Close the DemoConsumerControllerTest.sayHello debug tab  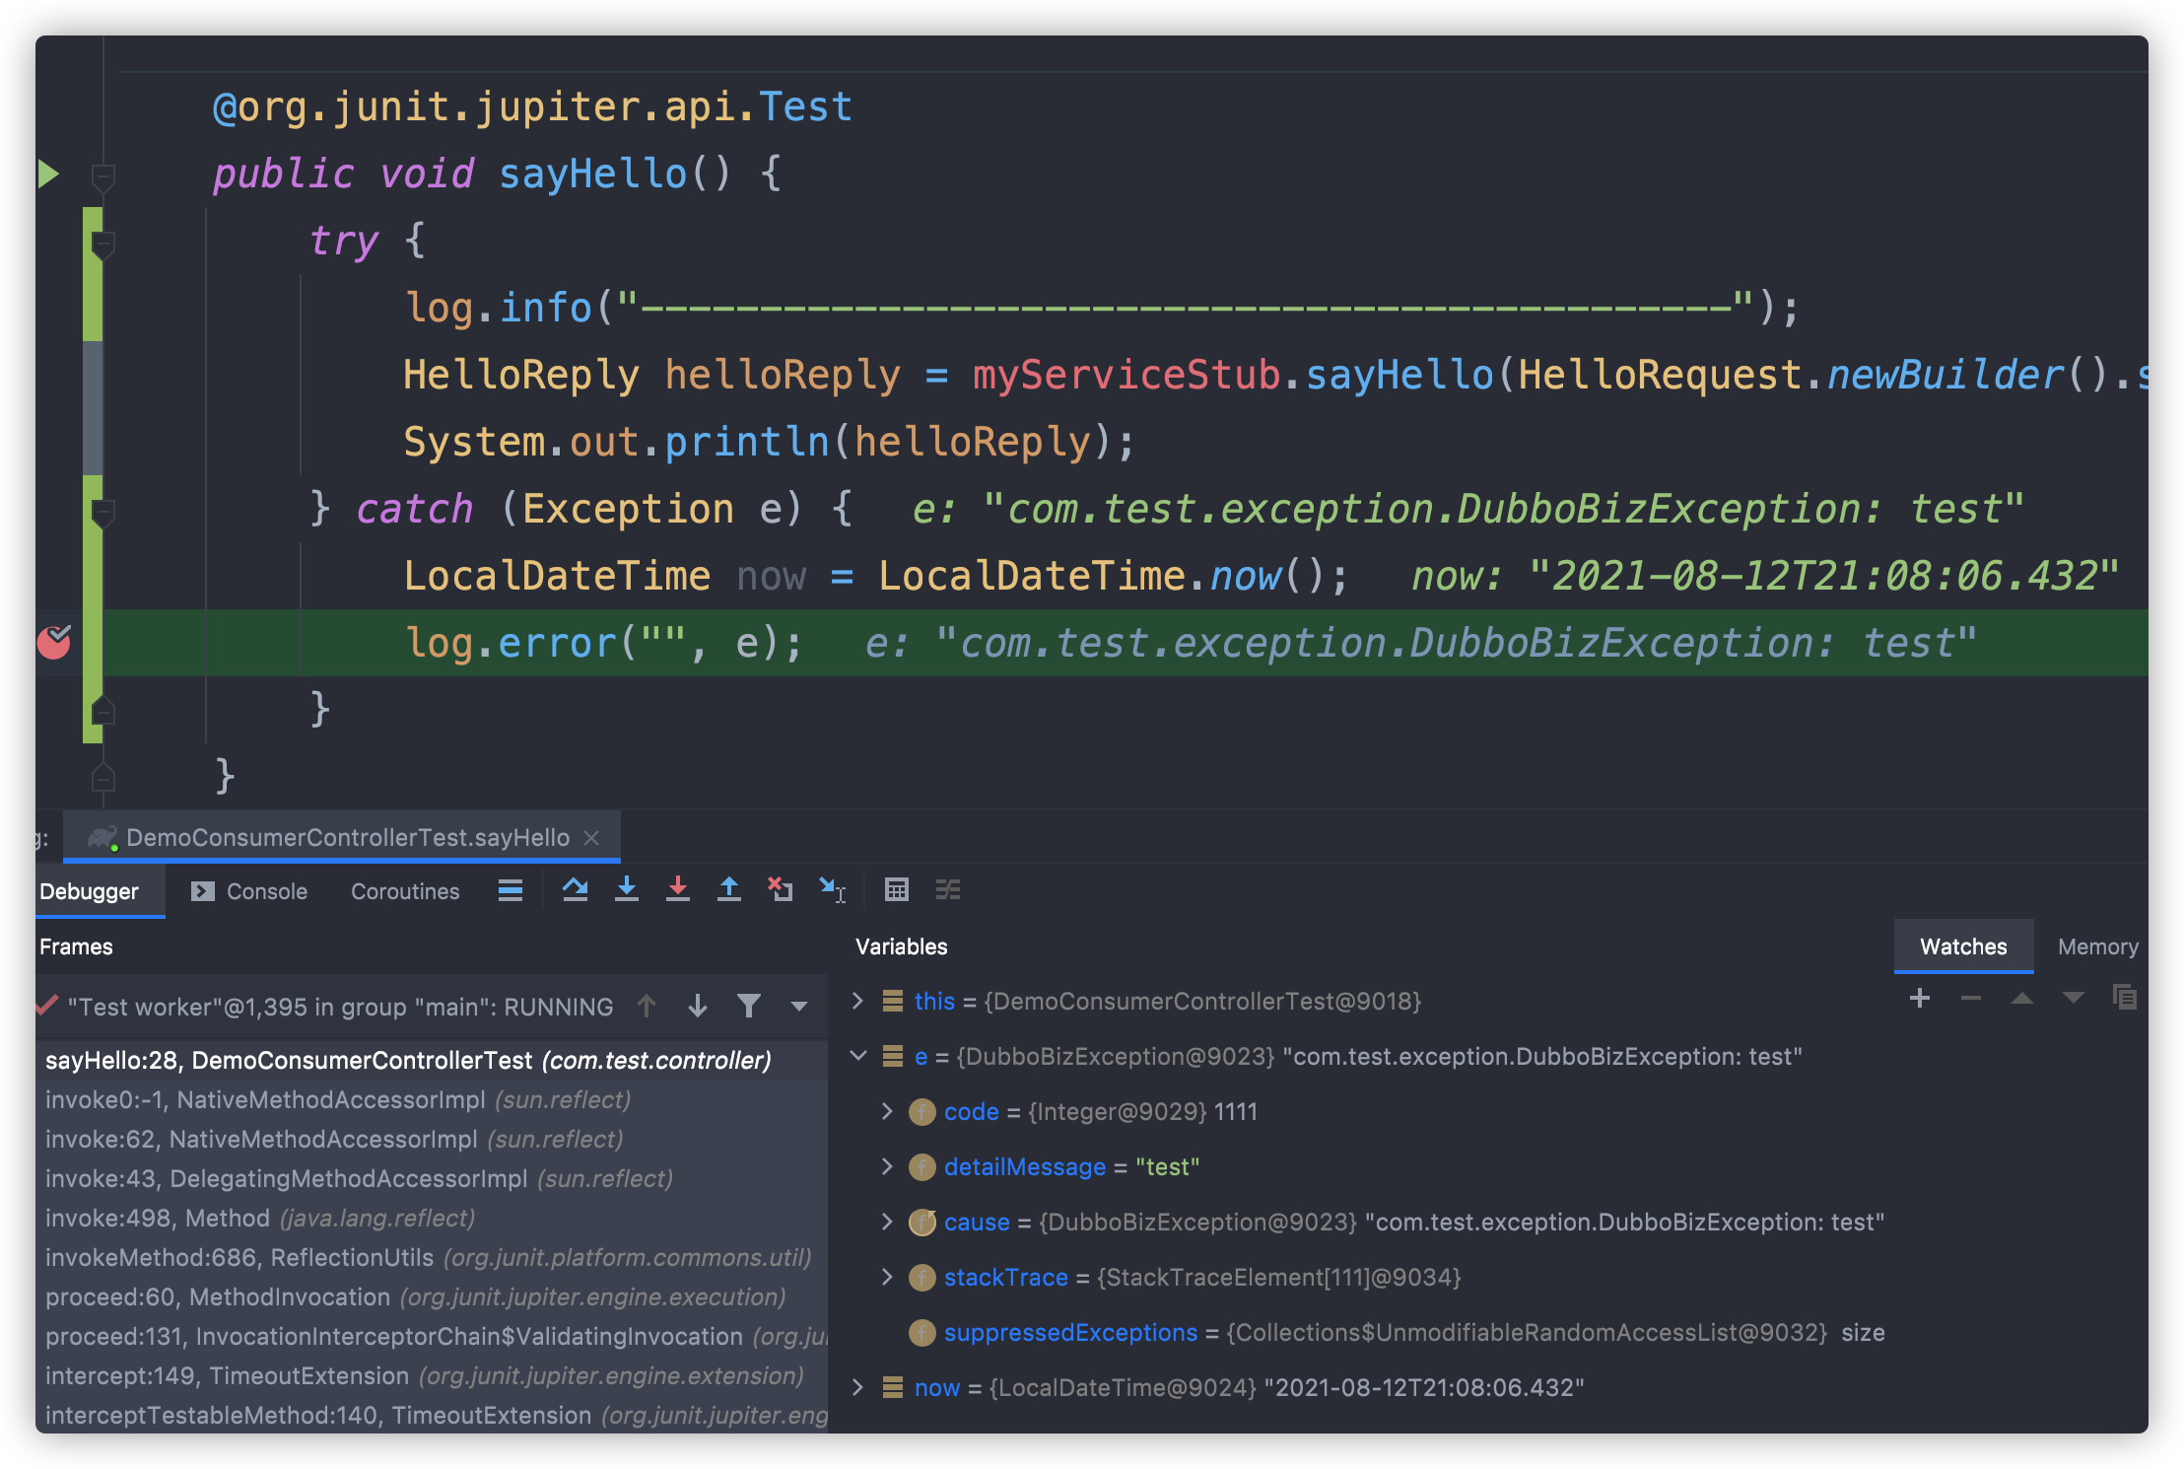pyautogui.click(x=591, y=838)
